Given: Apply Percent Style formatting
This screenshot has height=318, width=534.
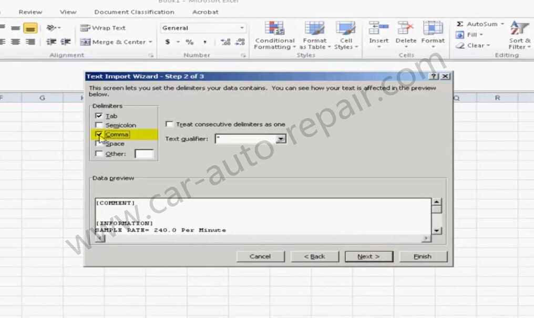Looking at the screenshot, I should pyautogui.click(x=189, y=42).
